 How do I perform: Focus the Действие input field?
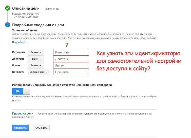71,59
